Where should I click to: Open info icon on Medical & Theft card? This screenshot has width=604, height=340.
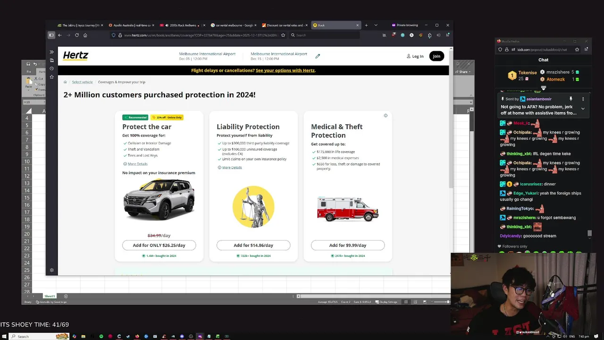click(386, 115)
